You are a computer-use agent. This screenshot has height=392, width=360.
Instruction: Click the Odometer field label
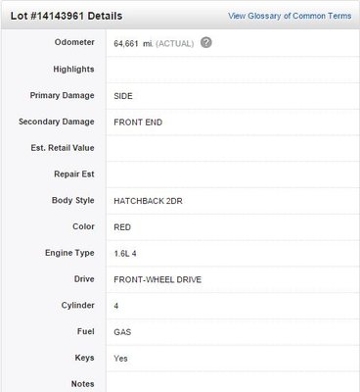(74, 42)
